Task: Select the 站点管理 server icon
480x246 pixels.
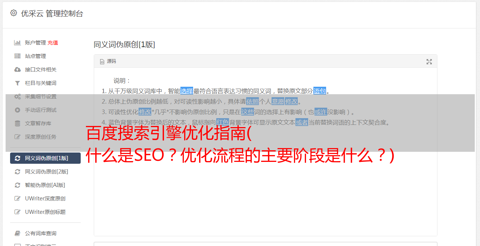Action: [x=17, y=56]
